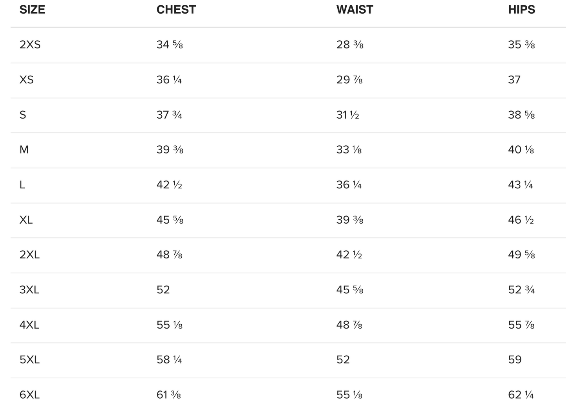Select the waist value for size M
Screen dimensions: 566x412
349,150
